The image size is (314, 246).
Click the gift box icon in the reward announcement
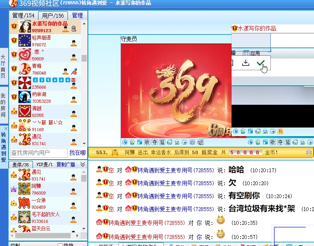coord(115,153)
